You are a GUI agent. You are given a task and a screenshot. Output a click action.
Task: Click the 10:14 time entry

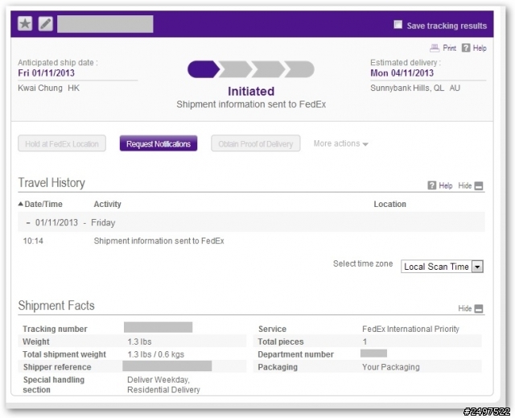pyautogui.click(x=33, y=241)
